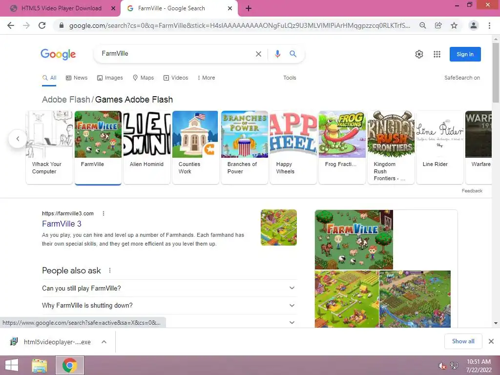Start voice search with microphone icon
This screenshot has height=375, width=500.
click(x=277, y=54)
